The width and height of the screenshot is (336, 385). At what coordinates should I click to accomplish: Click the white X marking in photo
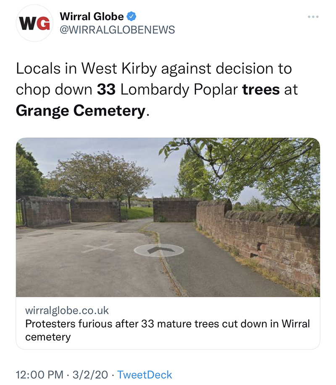(x=98, y=248)
